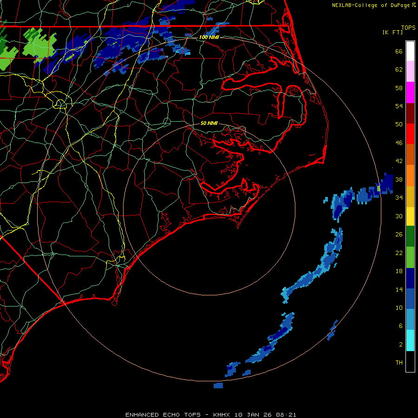Click the legend value "54"
This screenshot has width=418, height=418.
point(399,106)
